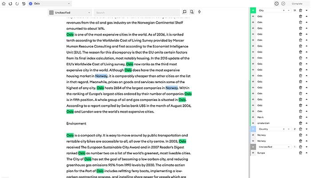Viewport: 311px width, 178px height.
Task: Click highlighted Oslo before "now ranks as the third"
Action: (130, 64)
